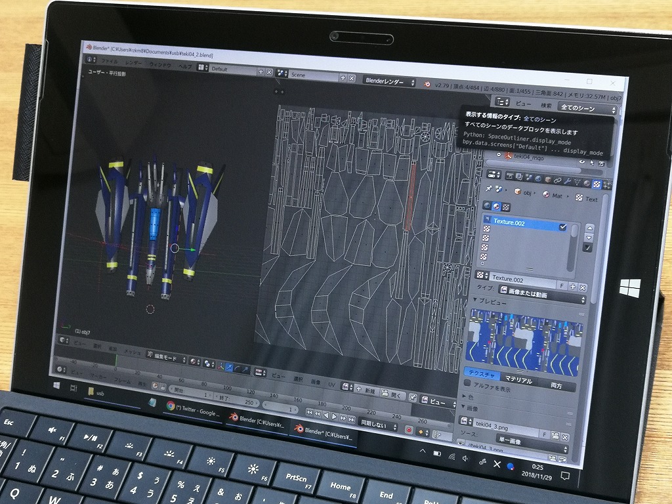Expand the 色 color panel
Screen dimensions: 672x504
[x=464, y=396]
